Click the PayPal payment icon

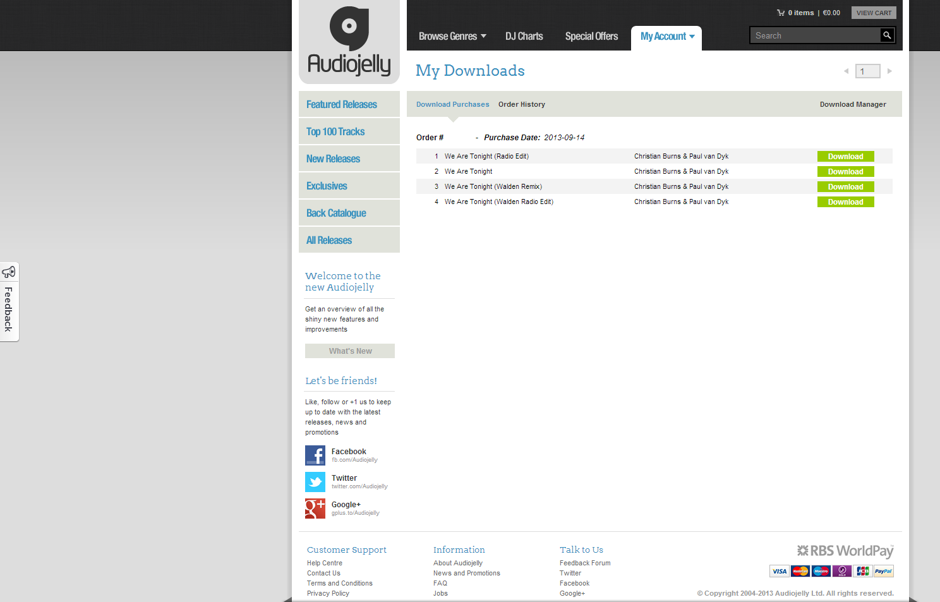click(x=883, y=571)
